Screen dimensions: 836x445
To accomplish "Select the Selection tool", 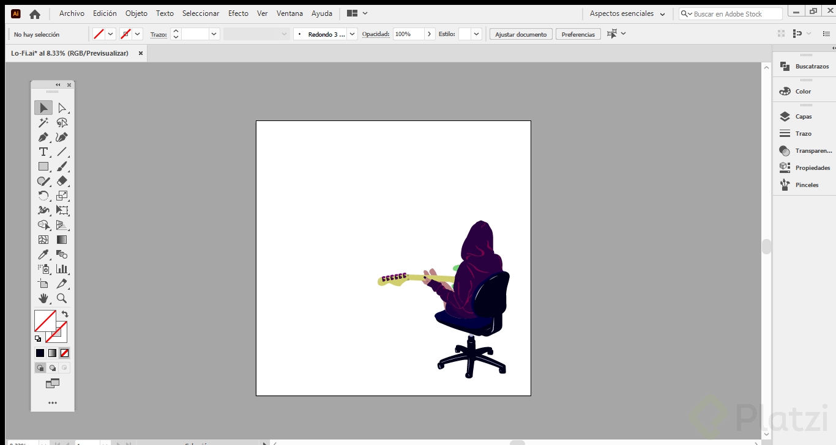I will click(43, 108).
